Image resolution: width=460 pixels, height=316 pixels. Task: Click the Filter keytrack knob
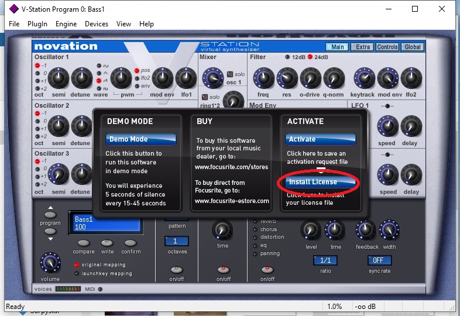point(365,78)
